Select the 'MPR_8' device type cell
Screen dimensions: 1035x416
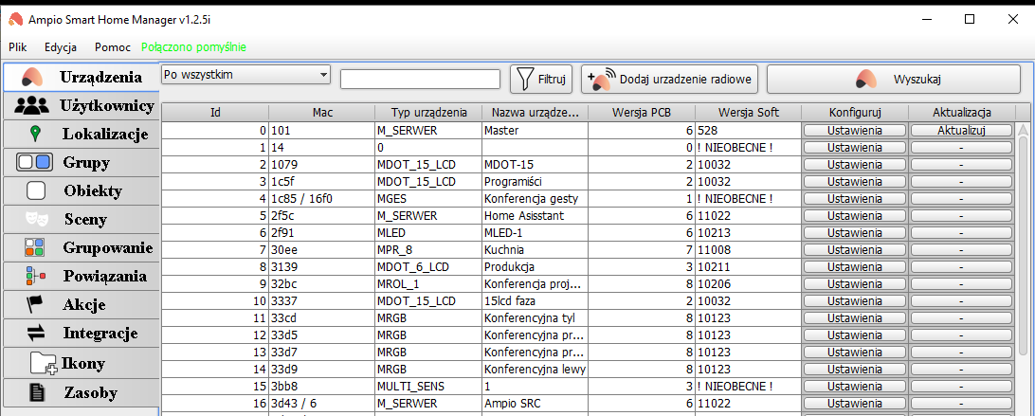[x=428, y=250]
